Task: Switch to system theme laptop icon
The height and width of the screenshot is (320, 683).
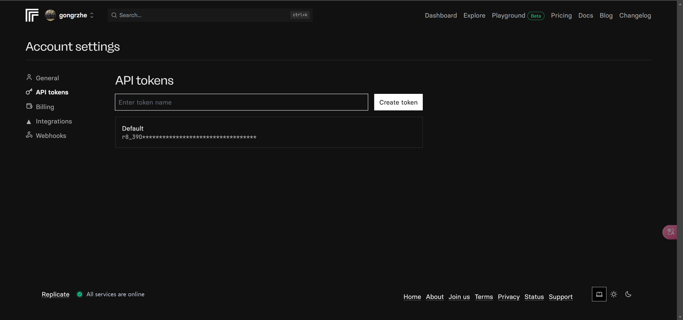Action: pos(599,294)
